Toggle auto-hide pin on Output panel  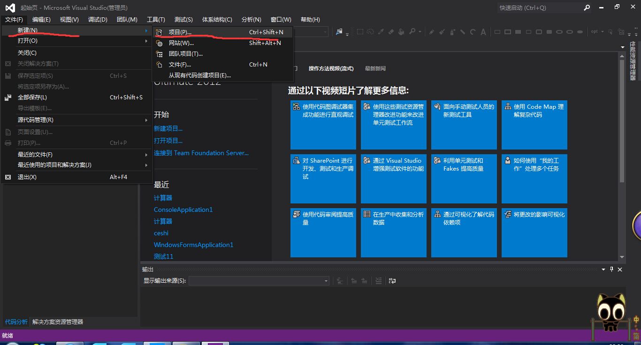(611, 270)
